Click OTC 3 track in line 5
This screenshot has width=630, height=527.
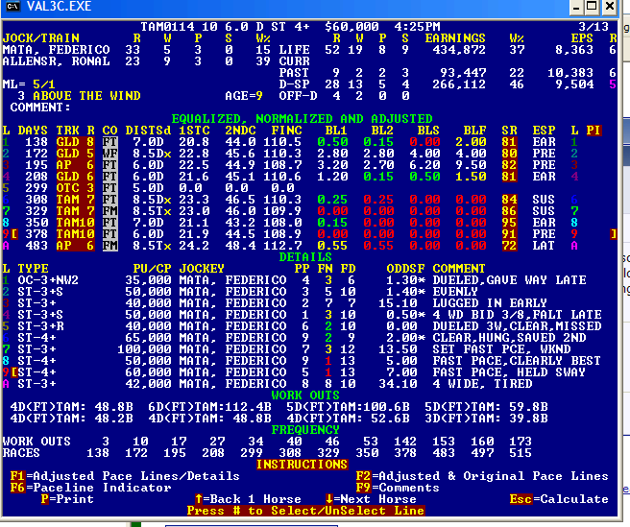(x=75, y=188)
